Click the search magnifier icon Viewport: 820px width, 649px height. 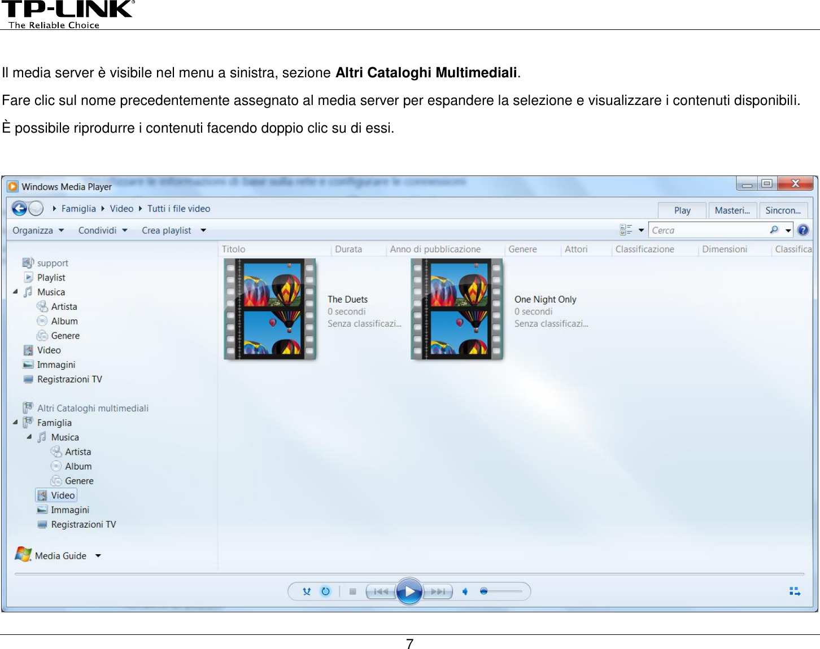[x=774, y=230]
